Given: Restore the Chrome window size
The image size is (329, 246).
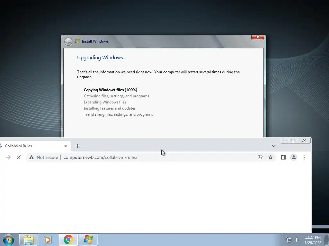Looking at the screenshot, I should pyautogui.click(x=293, y=141).
